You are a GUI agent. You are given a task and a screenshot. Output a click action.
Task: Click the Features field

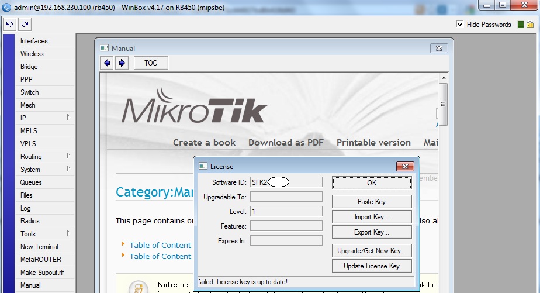[x=286, y=226]
